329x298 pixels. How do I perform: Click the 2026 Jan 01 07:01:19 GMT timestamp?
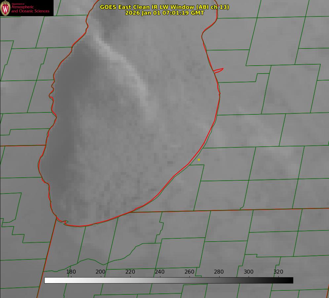click(x=165, y=13)
